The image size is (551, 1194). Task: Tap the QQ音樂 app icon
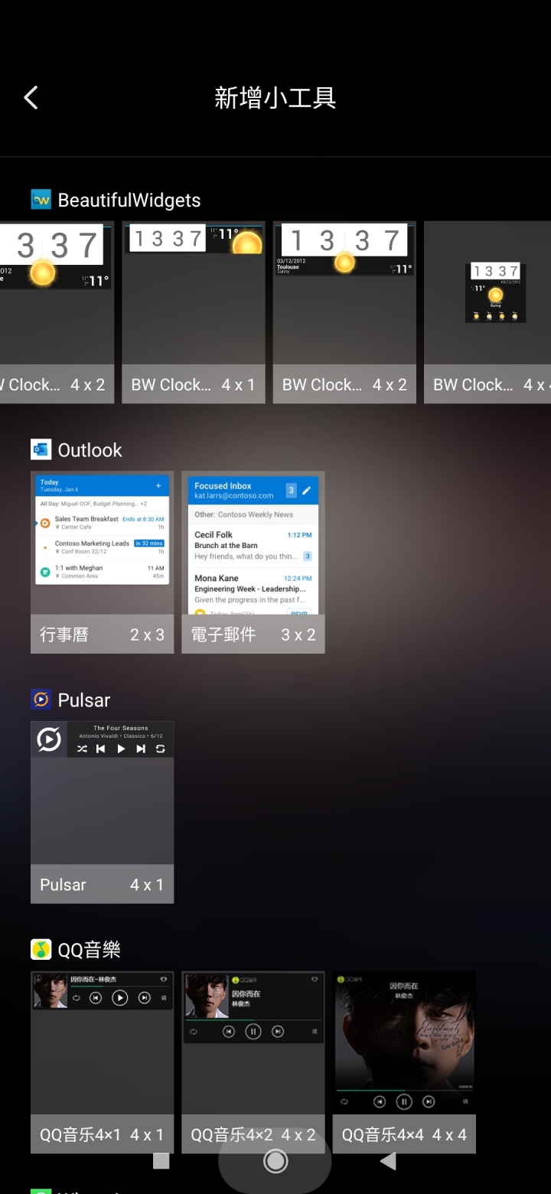point(41,950)
